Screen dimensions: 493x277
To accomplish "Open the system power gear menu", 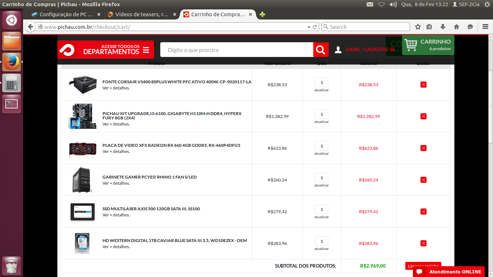I will pos(487,4).
